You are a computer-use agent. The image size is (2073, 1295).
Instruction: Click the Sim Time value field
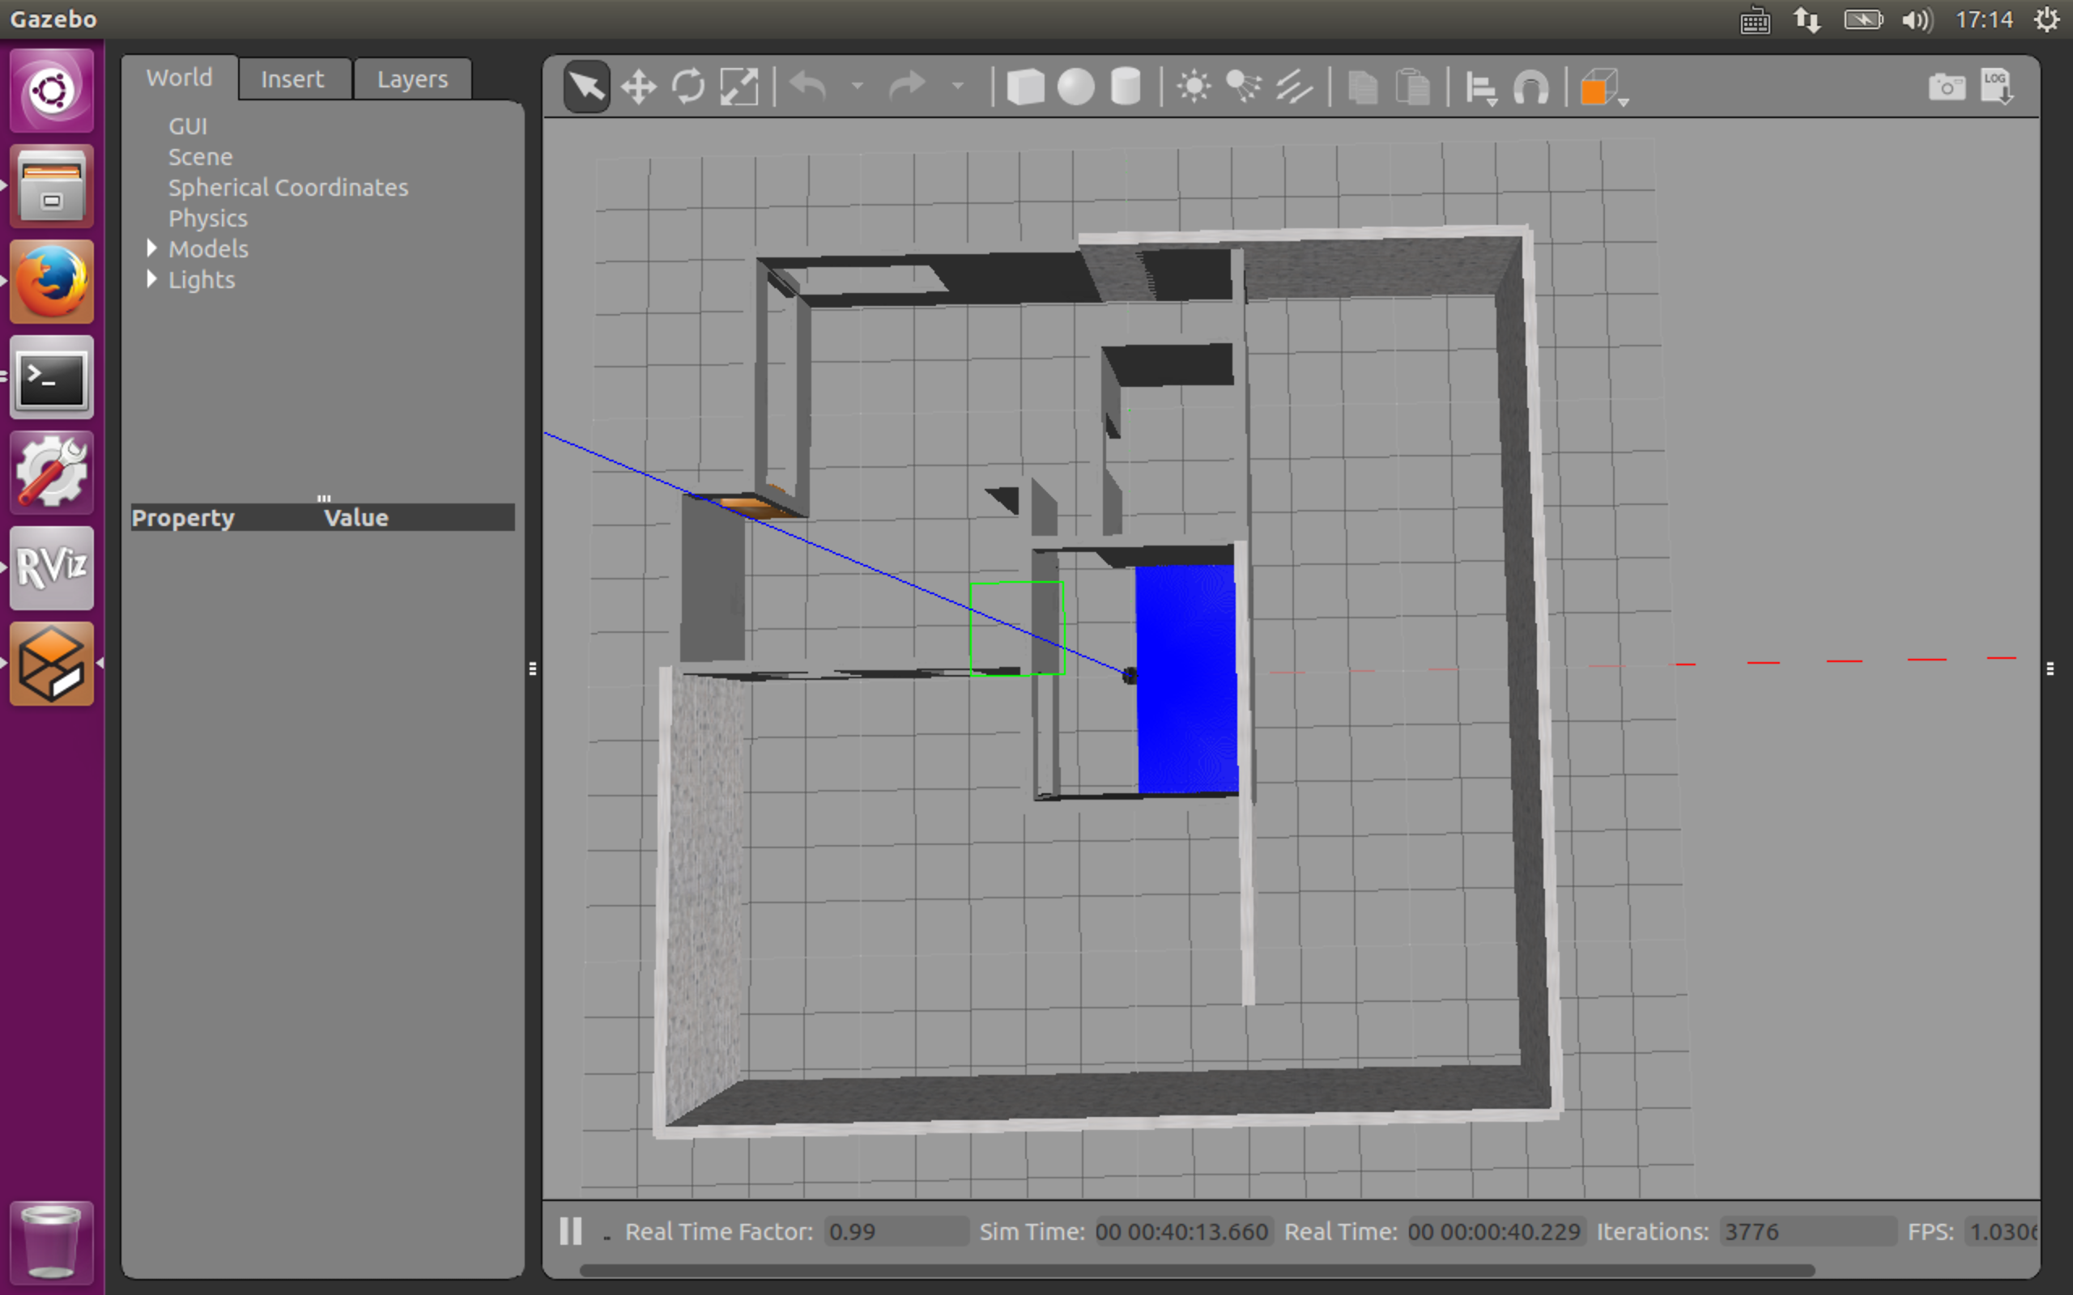click(1182, 1232)
